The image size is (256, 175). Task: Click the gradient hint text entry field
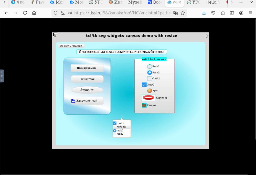pyautogui.click(x=122, y=52)
